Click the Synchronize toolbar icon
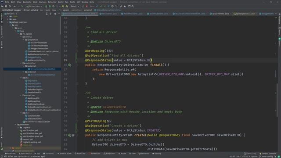 click(x=10, y=6)
